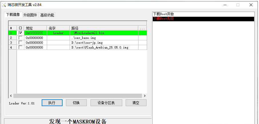Click the horizontal scrollbar track of the table

click(78, 96)
